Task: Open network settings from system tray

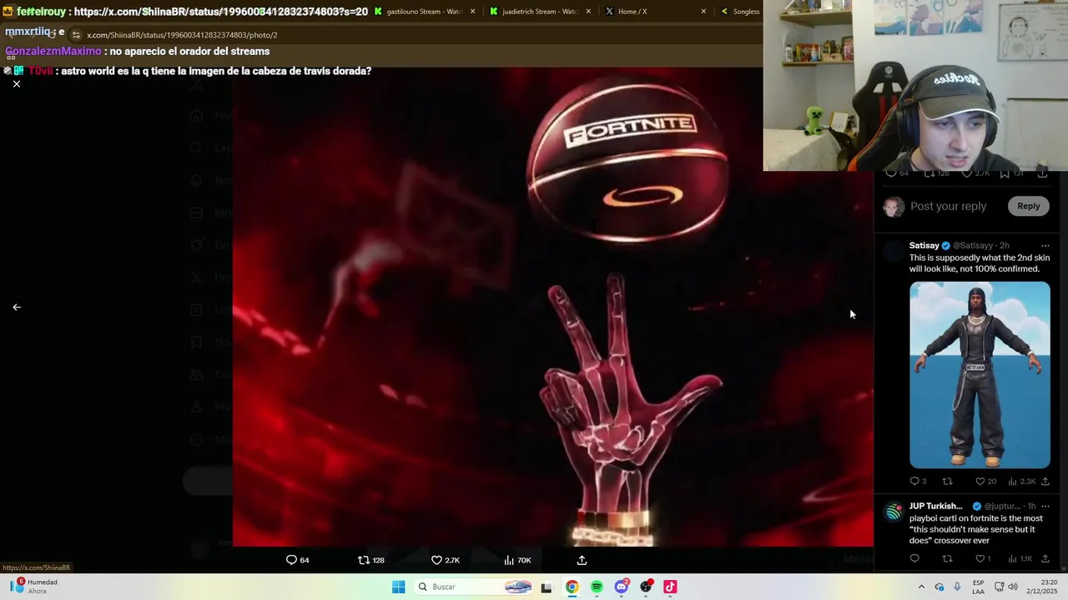Action: tap(1000, 587)
